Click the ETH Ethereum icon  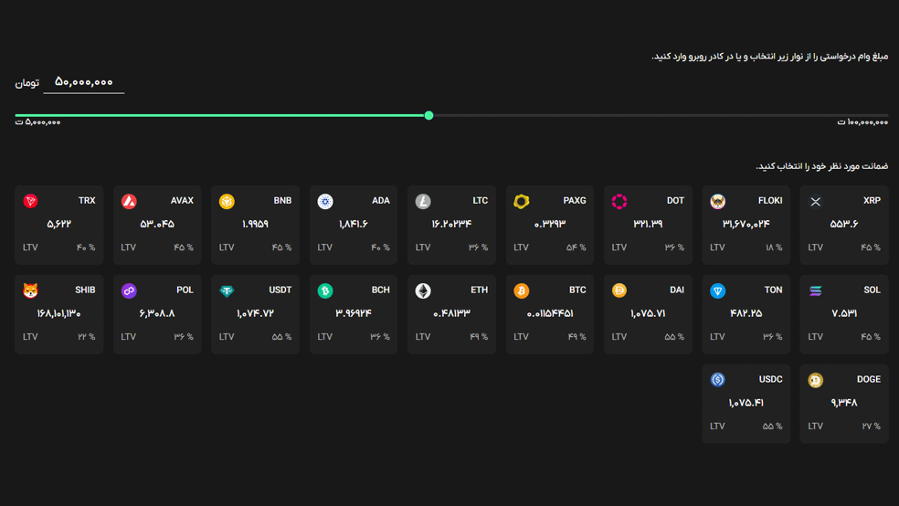tap(423, 290)
